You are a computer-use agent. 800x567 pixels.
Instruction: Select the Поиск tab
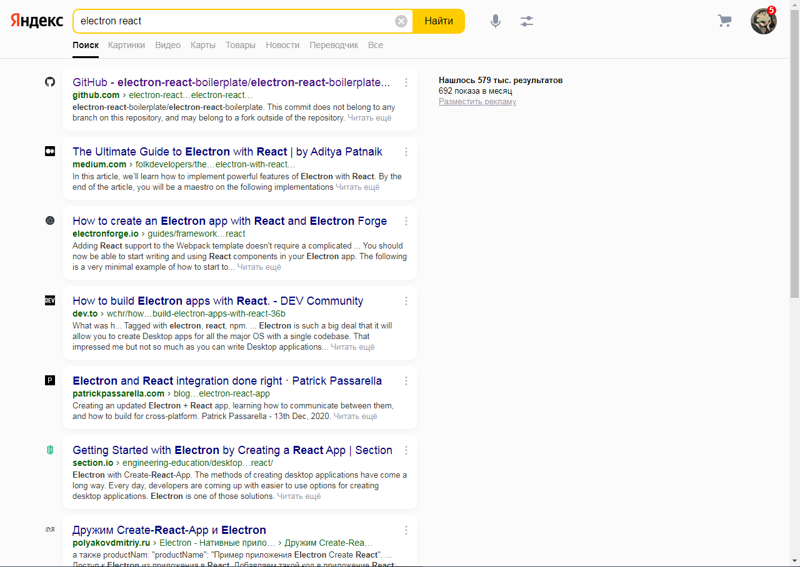[86, 45]
